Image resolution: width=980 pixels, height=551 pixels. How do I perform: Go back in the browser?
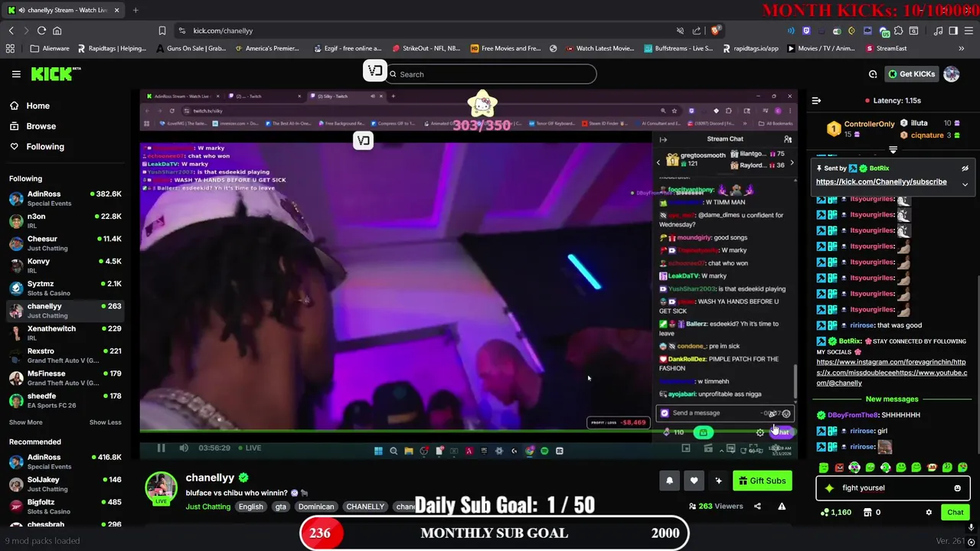pyautogui.click(x=11, y=31)
